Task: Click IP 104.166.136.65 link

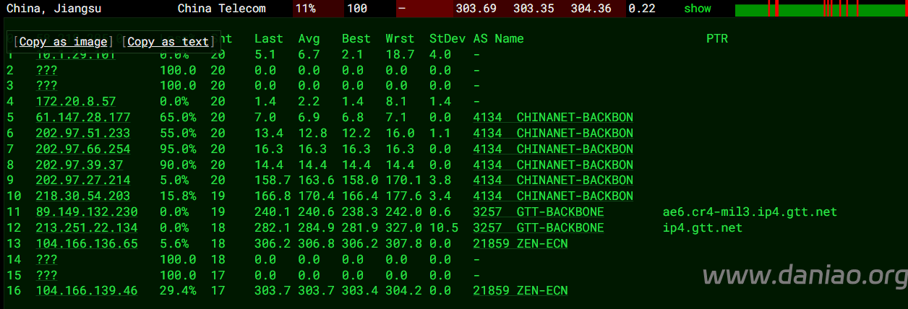Action: tap(87, 244)
